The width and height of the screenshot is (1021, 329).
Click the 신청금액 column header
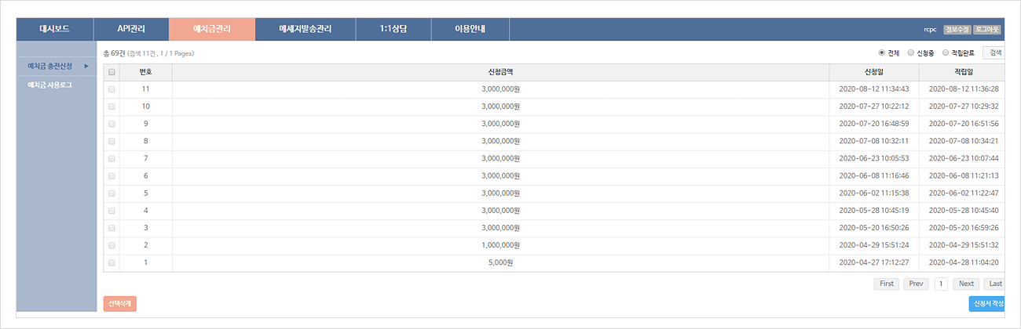pos(500,72)
